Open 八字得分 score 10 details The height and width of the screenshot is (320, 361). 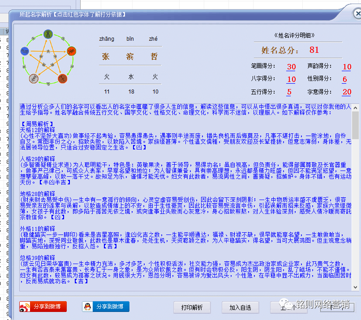[x=291, y=79]
